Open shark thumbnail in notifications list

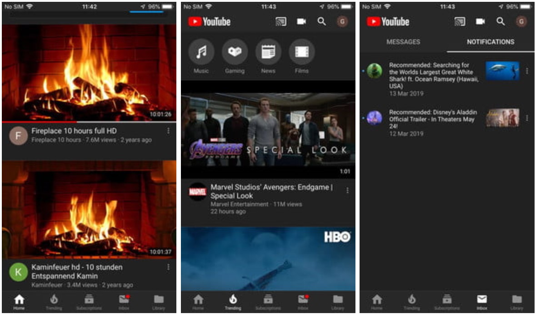tap(502, 71)
